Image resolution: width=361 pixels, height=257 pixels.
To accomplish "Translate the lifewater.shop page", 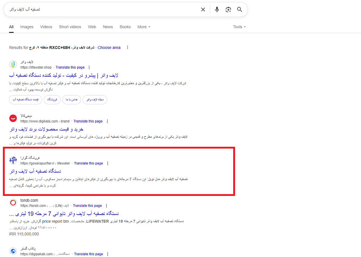I will pyautogui.click(x=70, y=68).
